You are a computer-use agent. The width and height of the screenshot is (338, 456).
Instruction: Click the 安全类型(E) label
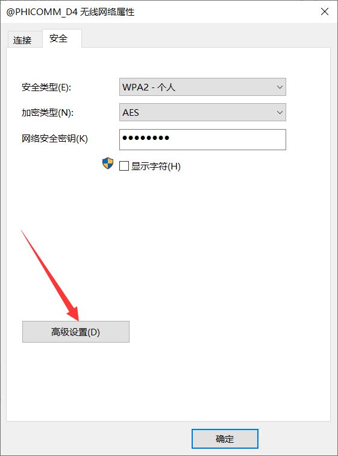point(46,87)
